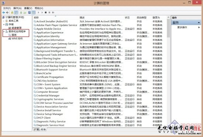Click the 磁盘管理 disk icon
Screen dimensions: 203x137
pyautogui.click(x=10, y=28)
